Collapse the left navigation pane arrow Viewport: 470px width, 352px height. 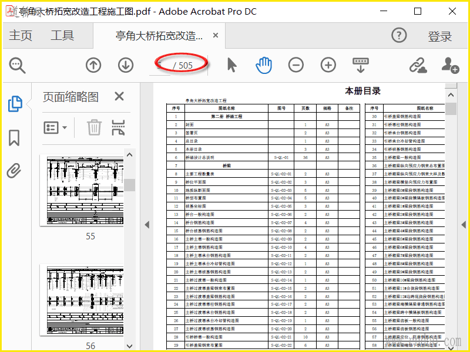[x=147, y=225]
